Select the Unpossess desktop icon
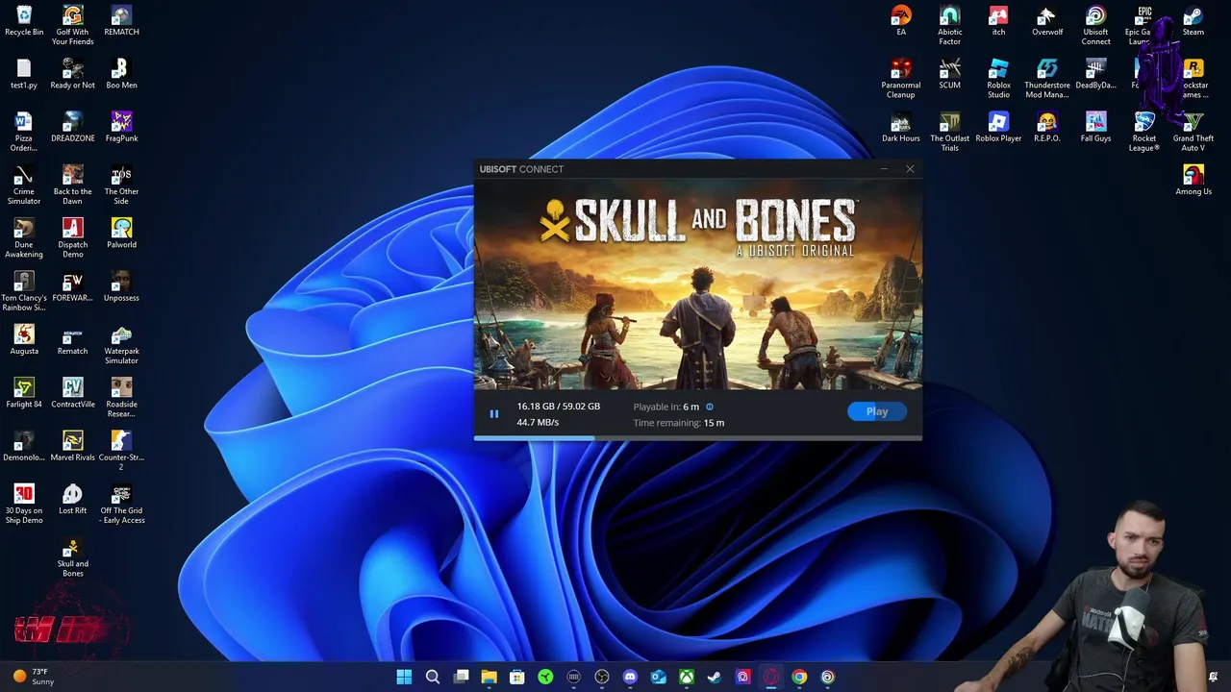1231x692 pixels. tap(121, 286)
